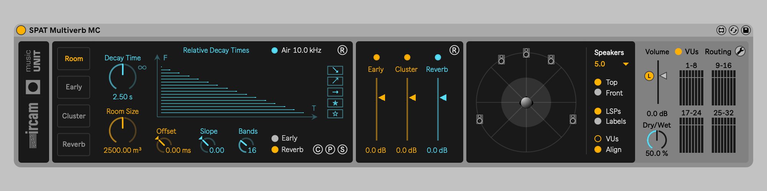Toggle the Cluster level enable dot
The width and height of the screenshot is (767, 191).
click(407, 57)
